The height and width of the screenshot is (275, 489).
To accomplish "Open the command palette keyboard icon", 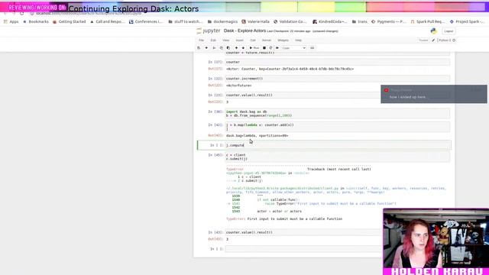I will pyautogui.click(x=313, y=48).
